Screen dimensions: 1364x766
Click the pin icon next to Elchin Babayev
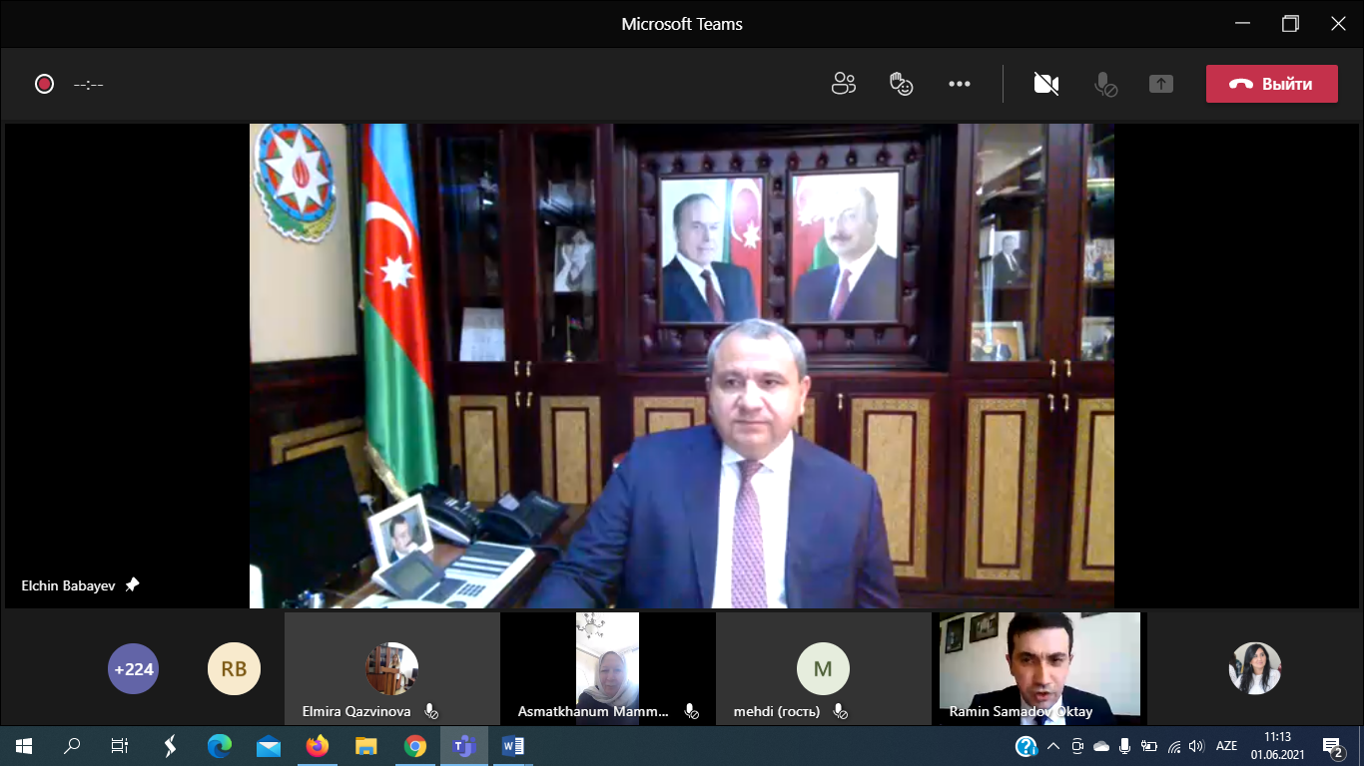click(x=132, y=584)
